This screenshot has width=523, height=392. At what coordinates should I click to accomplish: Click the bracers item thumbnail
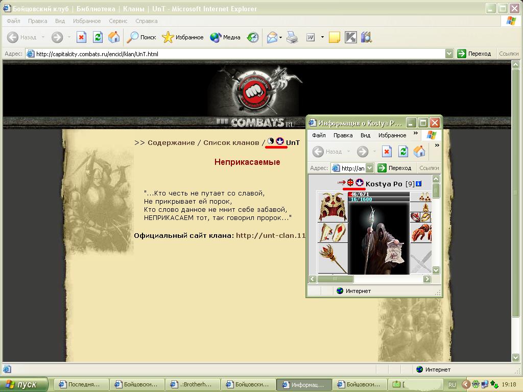click(x=332, y=232)
